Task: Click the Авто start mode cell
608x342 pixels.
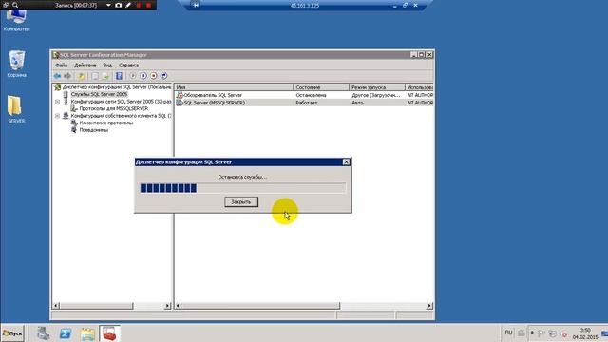Action: 357,103
